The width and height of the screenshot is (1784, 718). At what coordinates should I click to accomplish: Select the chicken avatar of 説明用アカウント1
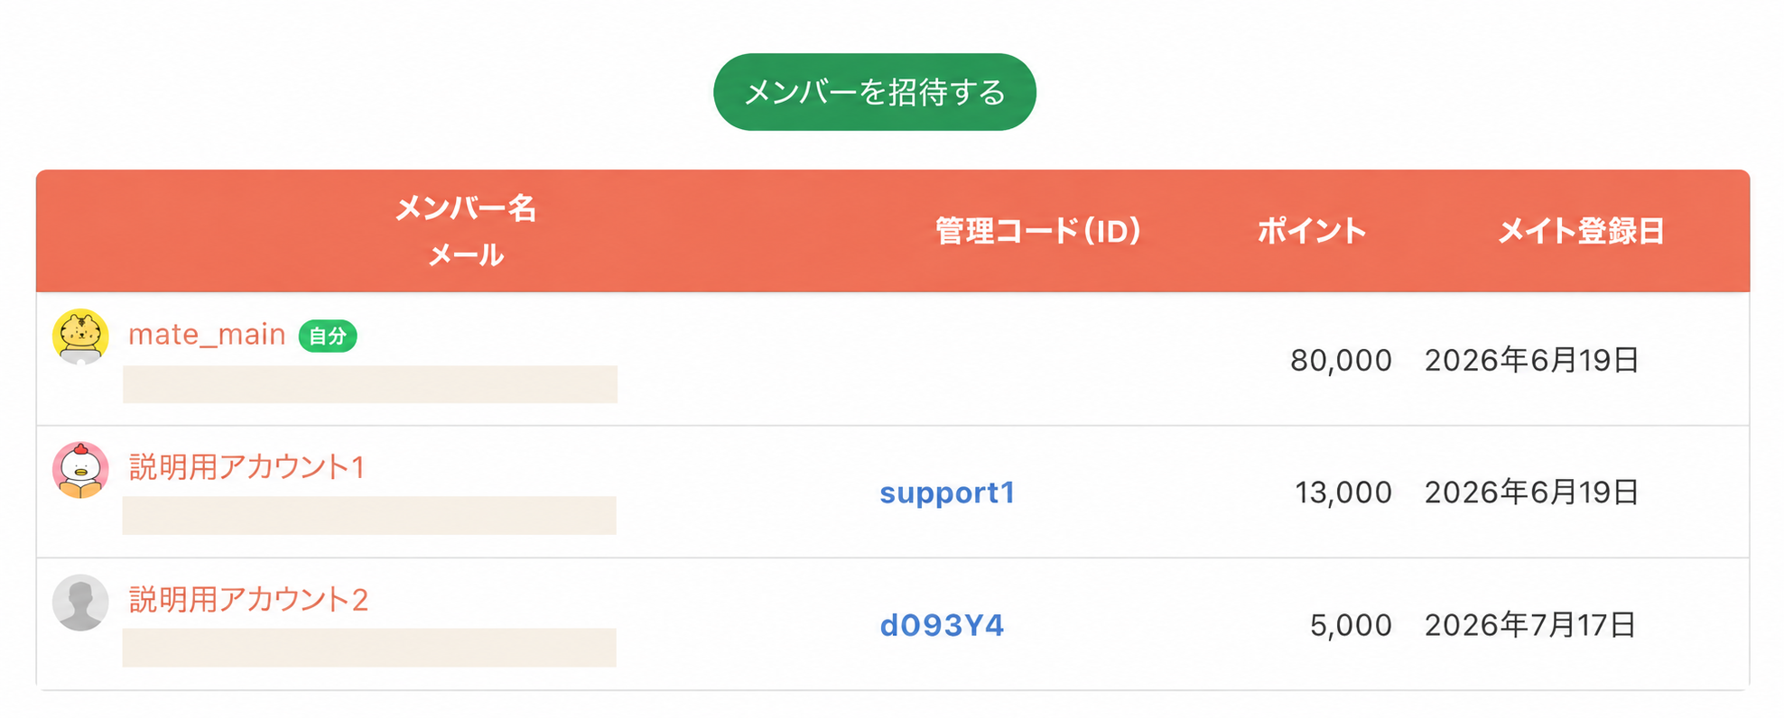point(80,470)
